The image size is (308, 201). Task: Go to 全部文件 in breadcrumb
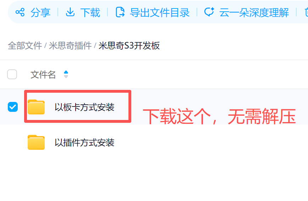pos(25,46)
